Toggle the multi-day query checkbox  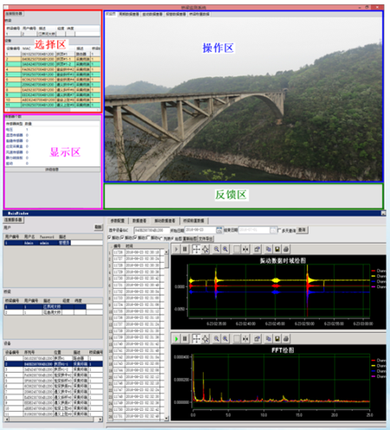[279, 230]
